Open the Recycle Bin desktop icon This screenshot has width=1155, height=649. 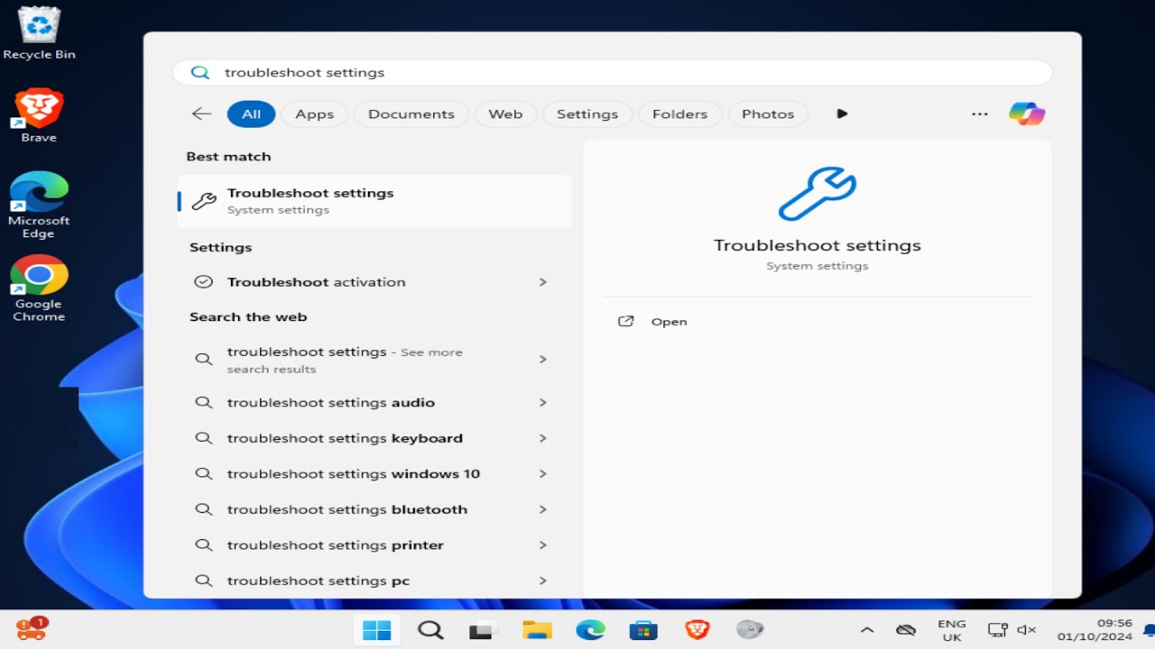39,33
